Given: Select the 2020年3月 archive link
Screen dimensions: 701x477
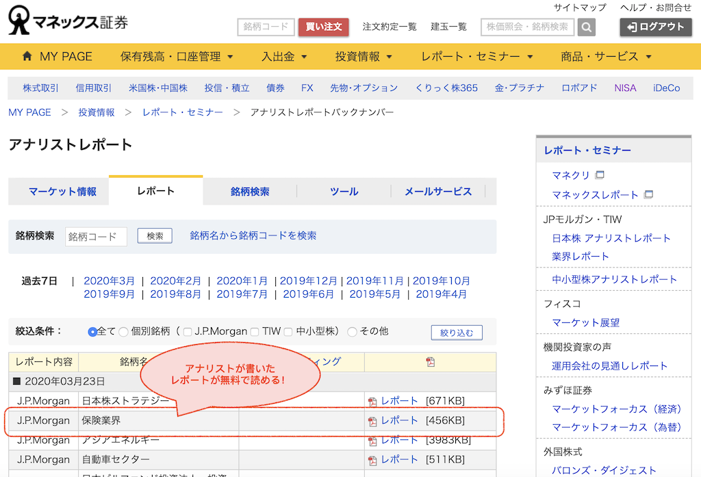Looking at the screenshot, I should 109,281.
